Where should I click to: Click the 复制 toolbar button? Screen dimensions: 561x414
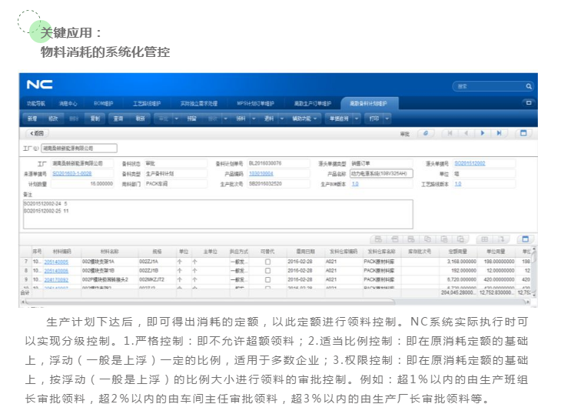[x=95, y=119]
